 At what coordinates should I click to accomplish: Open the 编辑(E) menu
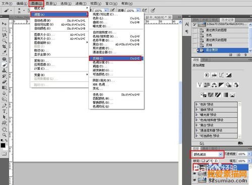[x=22, y=4]
